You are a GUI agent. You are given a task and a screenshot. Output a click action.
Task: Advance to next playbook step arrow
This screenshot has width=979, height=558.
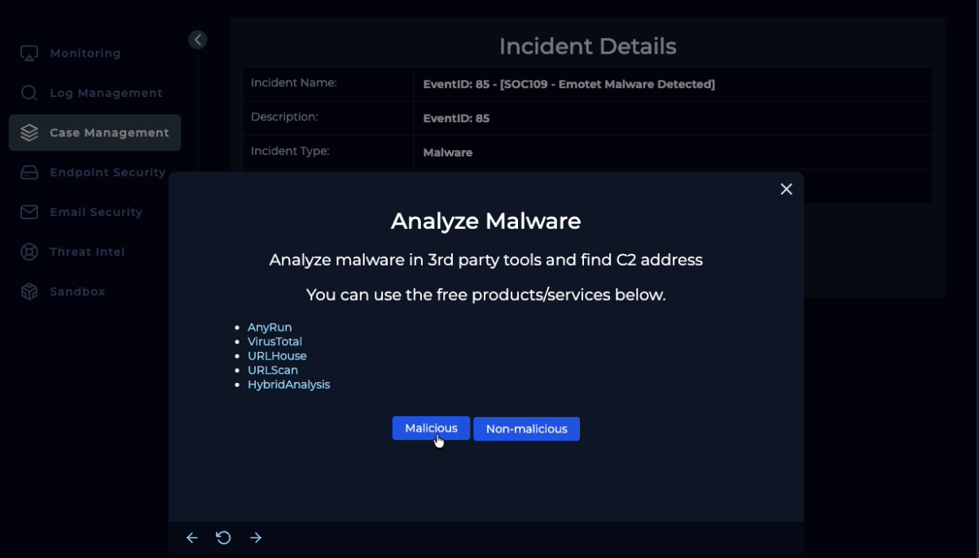[x=256, y=538]
